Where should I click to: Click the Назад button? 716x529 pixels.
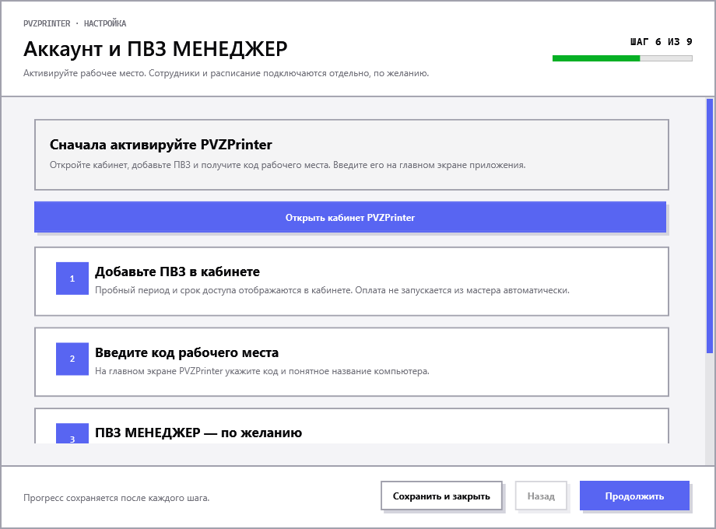541,496
